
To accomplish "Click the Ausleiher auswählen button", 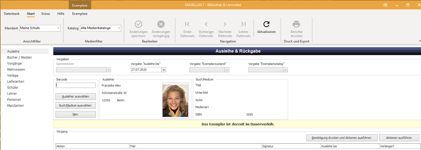I will pyautogui.click(x=75, y=96).
